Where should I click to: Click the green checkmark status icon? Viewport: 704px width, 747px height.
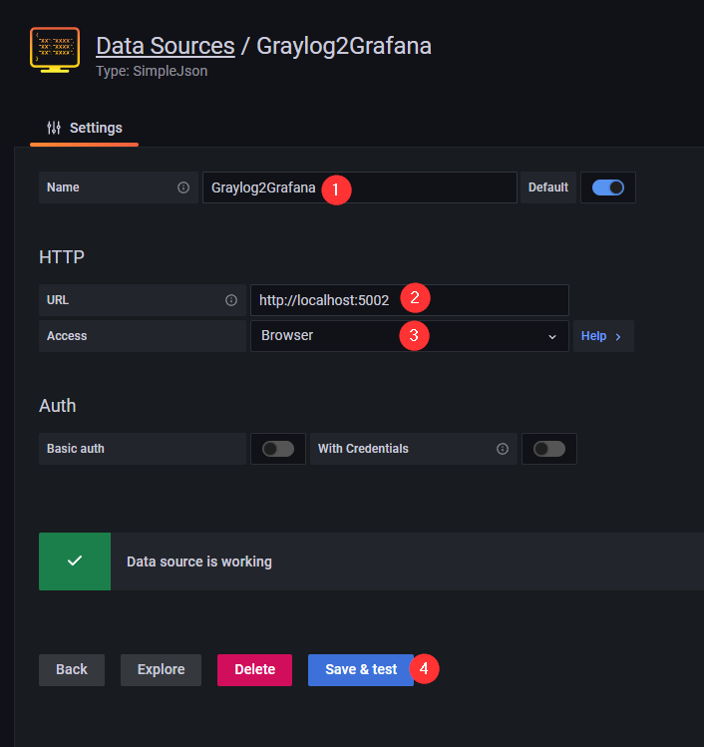point(75,561)
